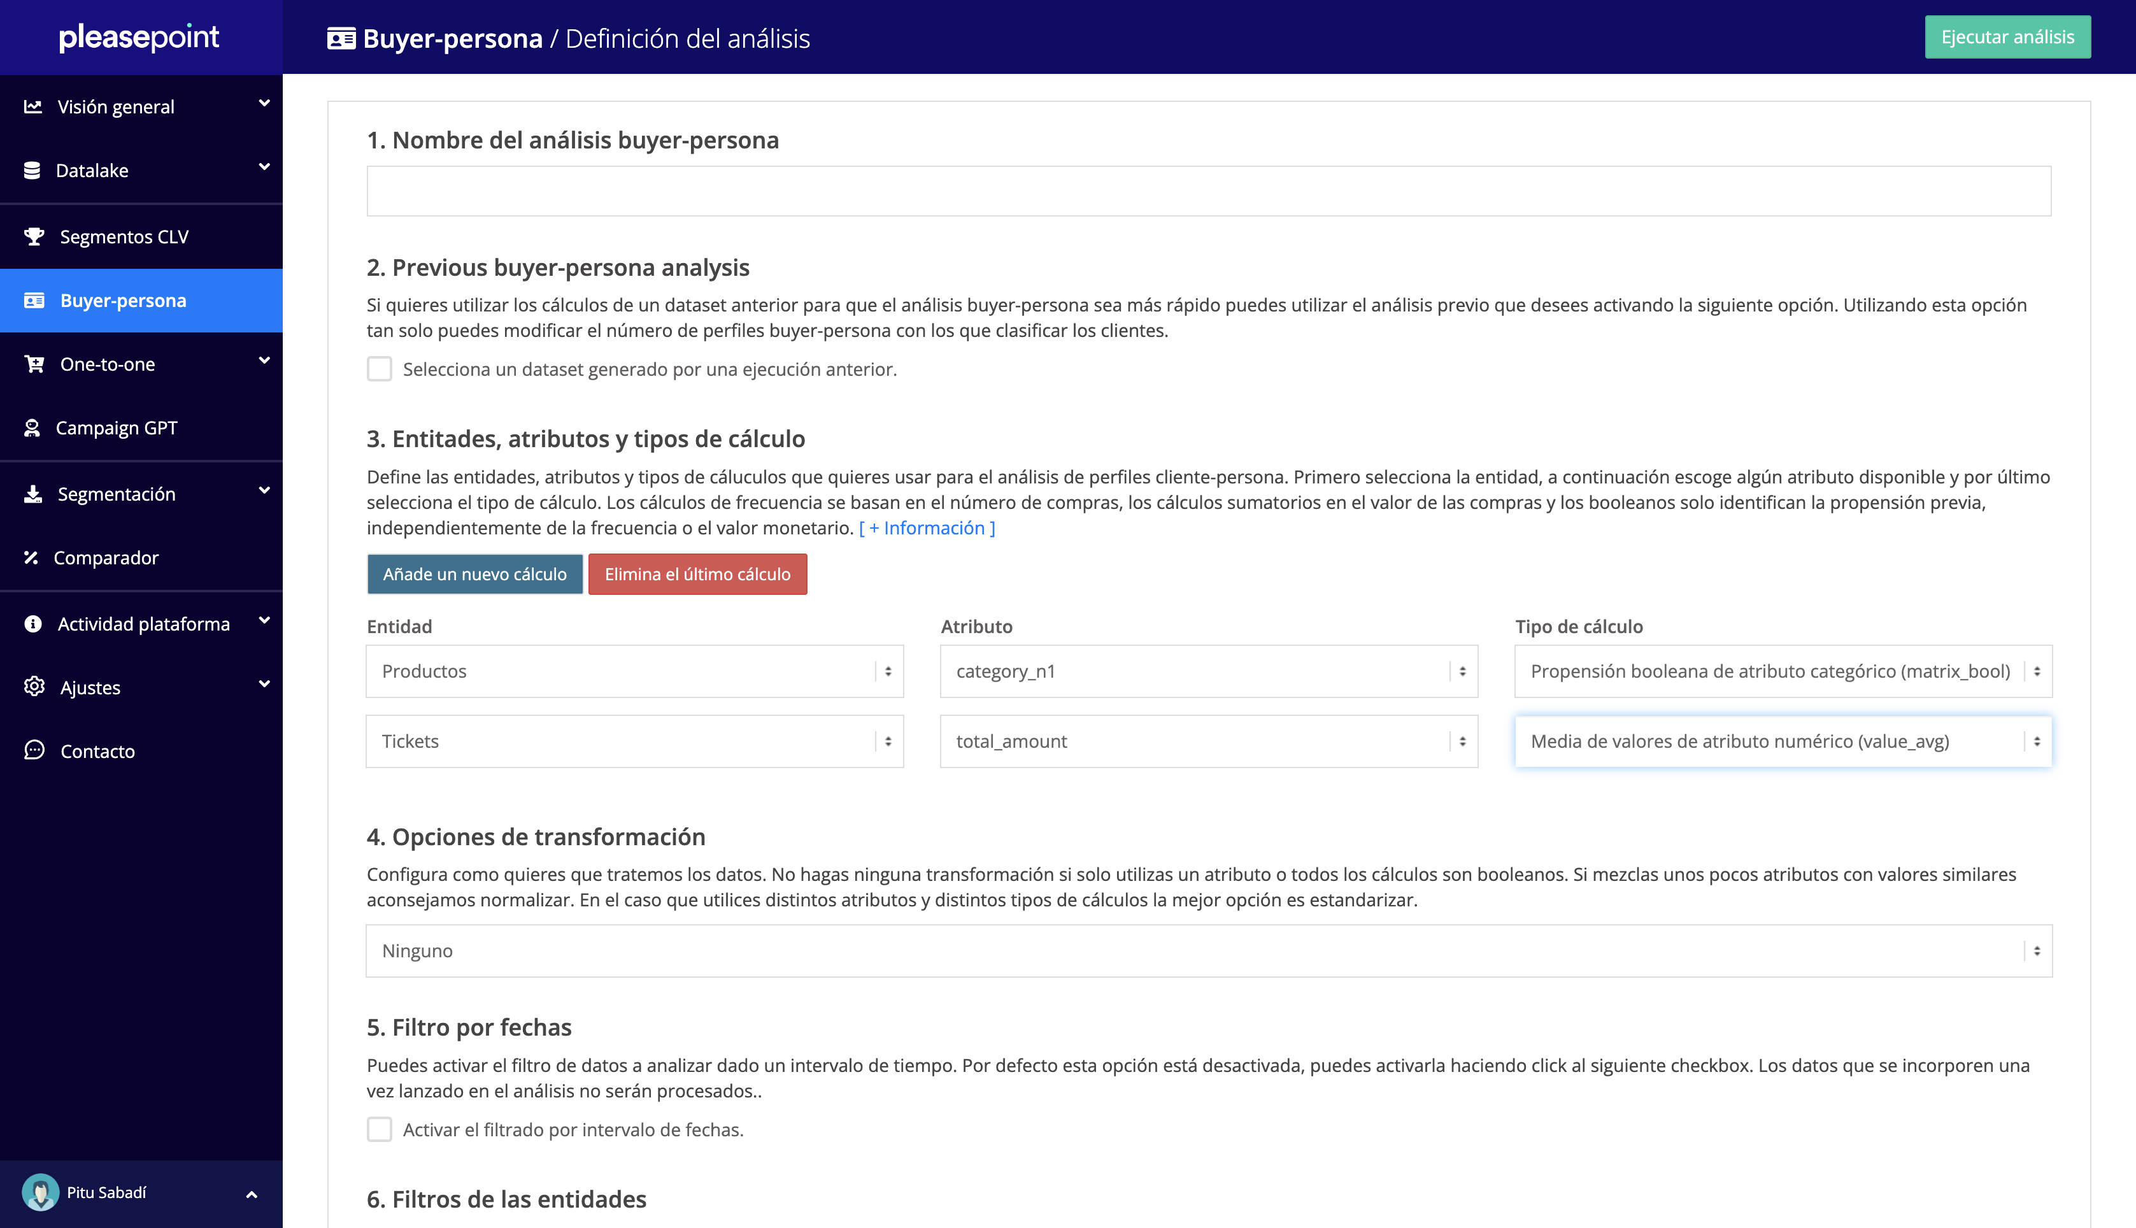
Task: Enable filtering by date interval checkbox
Action: 380,1129
